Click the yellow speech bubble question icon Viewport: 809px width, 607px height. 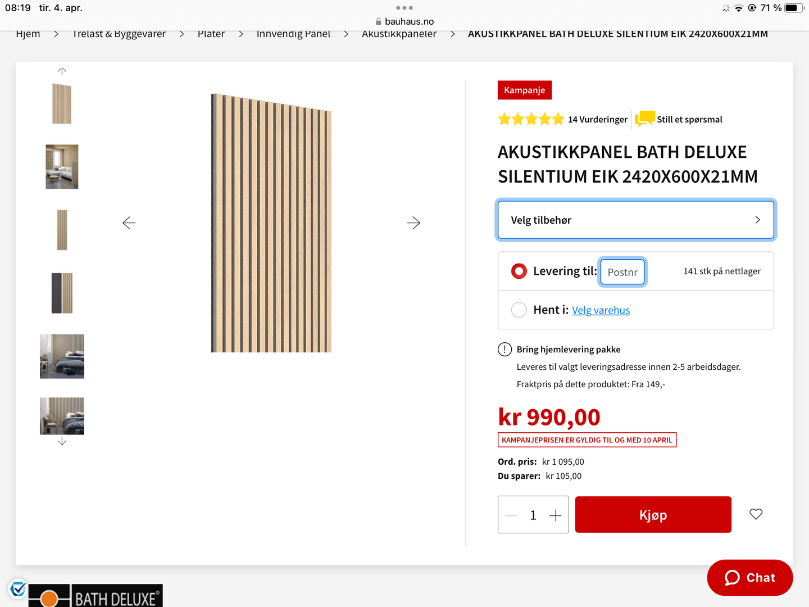645,119
